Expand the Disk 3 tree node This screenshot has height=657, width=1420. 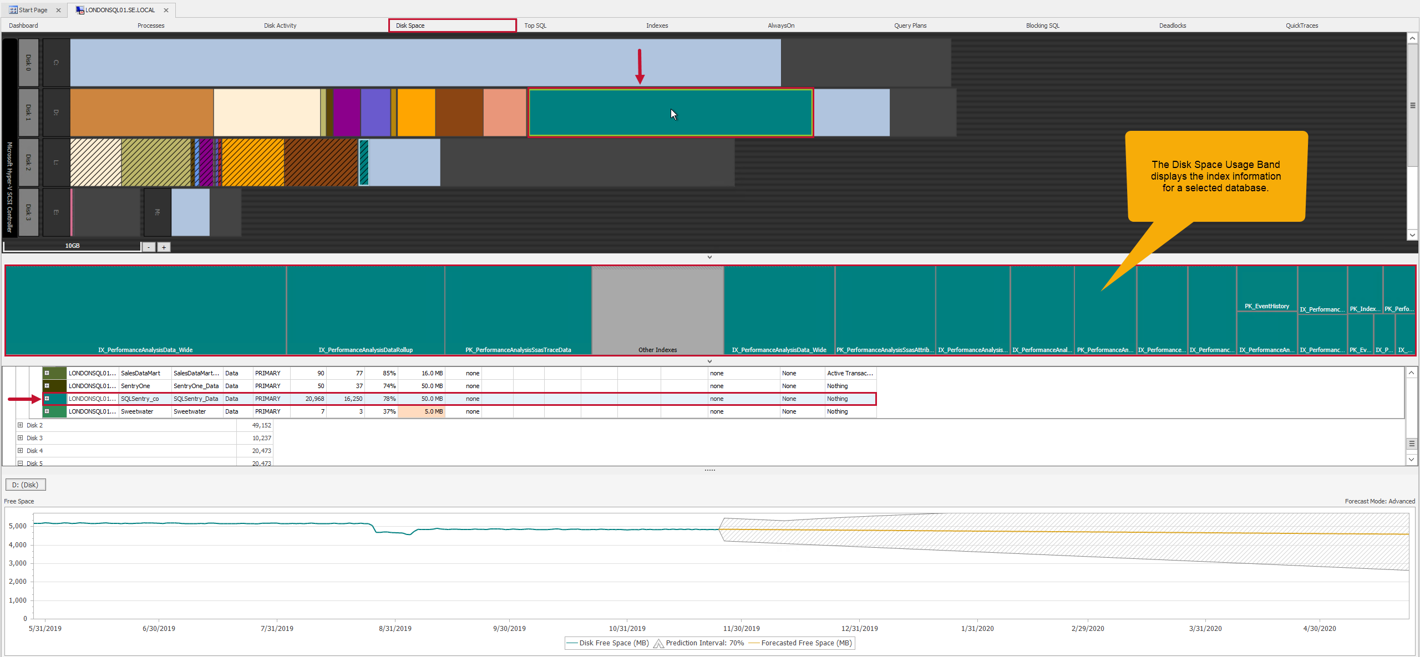pos(21,438)
